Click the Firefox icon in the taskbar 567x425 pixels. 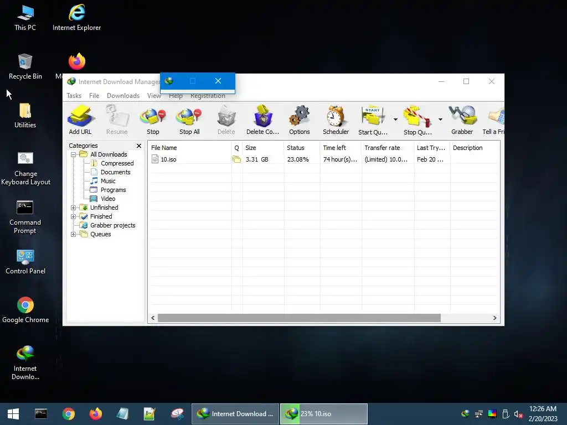click(x=96, y=414)
